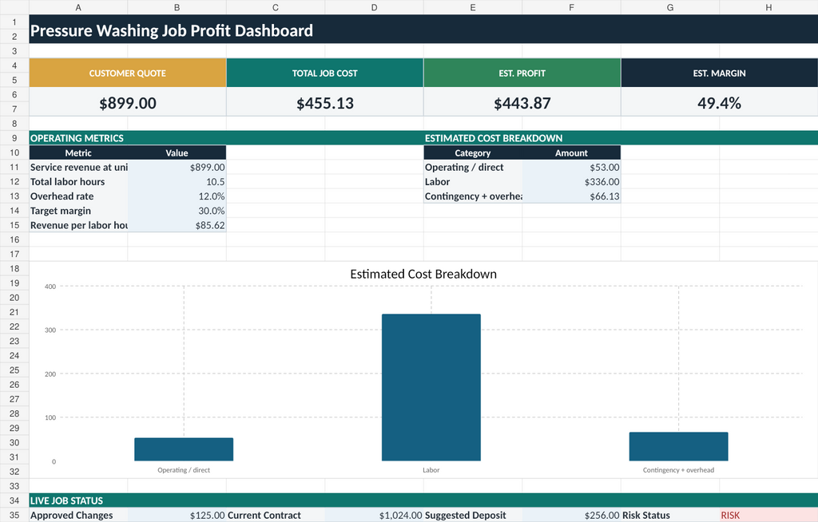Select column B header
818x522 pixels.
[x=177, y=7]
